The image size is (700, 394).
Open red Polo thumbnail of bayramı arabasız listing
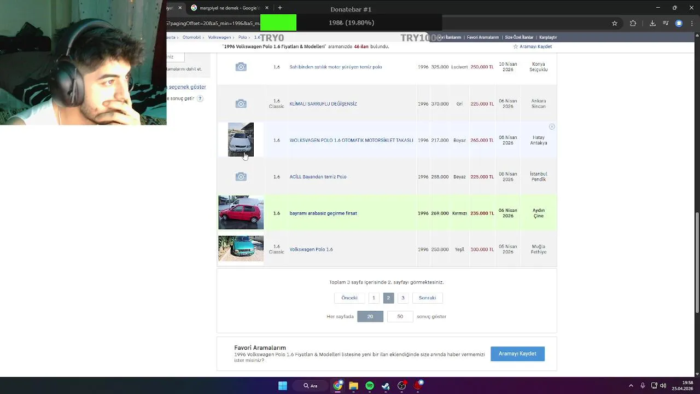coord(241,212)
